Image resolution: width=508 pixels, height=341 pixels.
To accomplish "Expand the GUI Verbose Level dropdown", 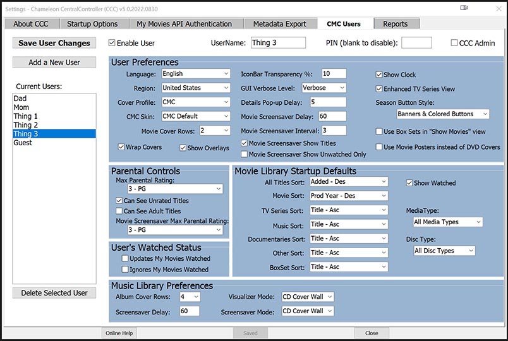I will tap(324, 88).
